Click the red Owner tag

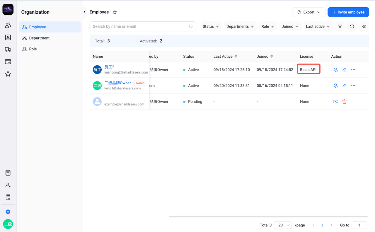pyautogui.click(x=139, y=83)
